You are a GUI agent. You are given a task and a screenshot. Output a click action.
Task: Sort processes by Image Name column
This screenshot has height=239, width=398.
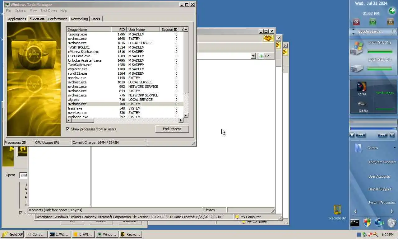[x=89, y=29]
